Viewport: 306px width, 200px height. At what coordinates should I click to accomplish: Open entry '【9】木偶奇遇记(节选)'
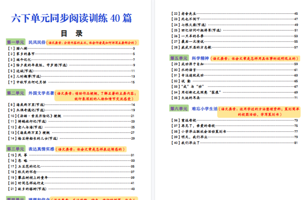[71, 110]
